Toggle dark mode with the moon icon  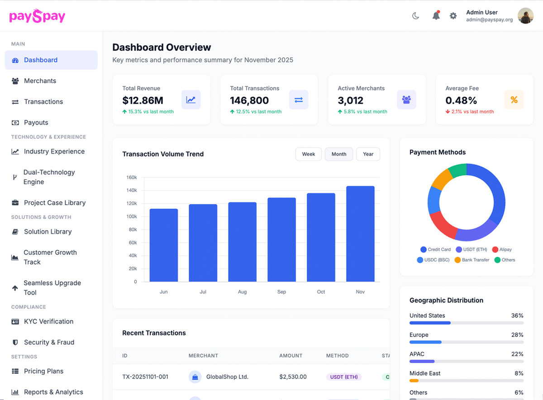coord(415,16)
